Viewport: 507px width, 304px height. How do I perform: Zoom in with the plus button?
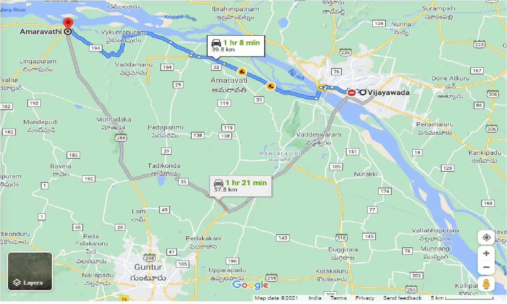pyautogui.click(x=486, y=253)
